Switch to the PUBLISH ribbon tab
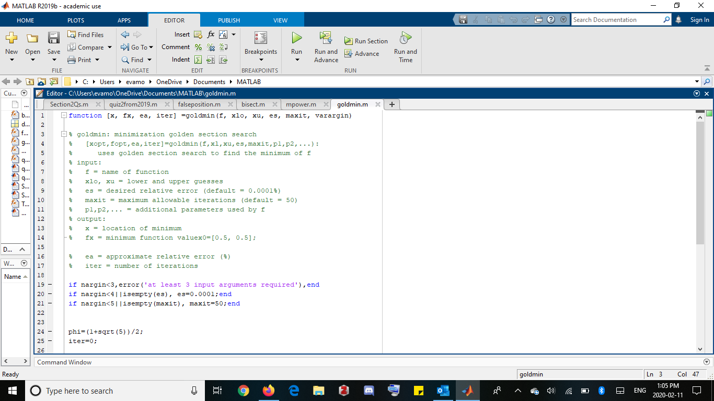Image resolution: width=714 pixels, height=401 pixels. click(x=229, y=20)
